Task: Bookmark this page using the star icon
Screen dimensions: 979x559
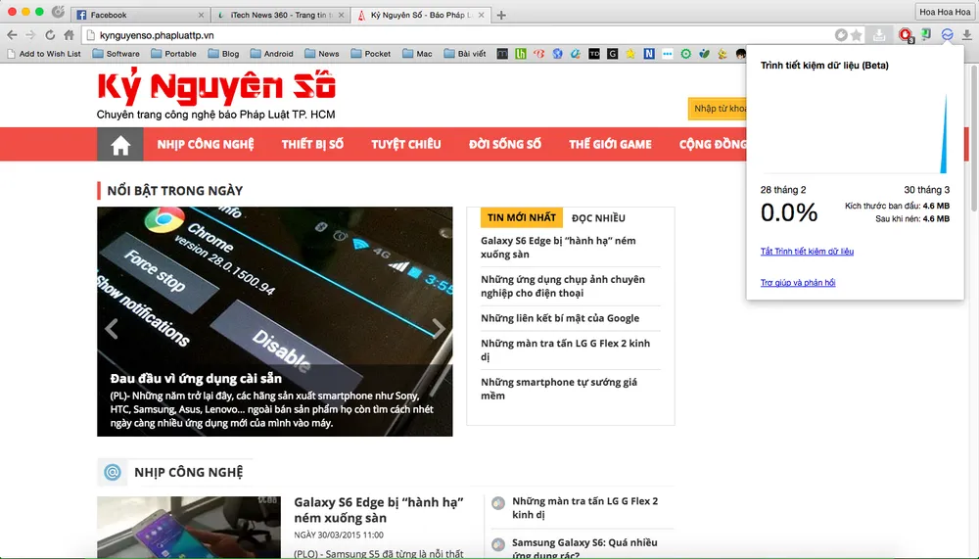Action: [857, 35]
